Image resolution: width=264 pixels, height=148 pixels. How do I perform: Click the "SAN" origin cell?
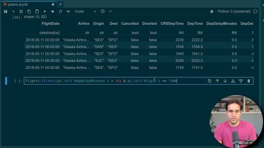click(x=99, y=47)
